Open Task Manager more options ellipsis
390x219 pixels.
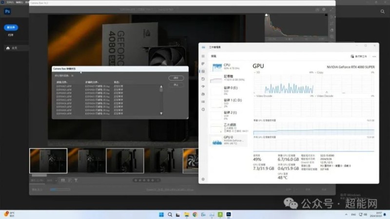click(x=374, y=56)
